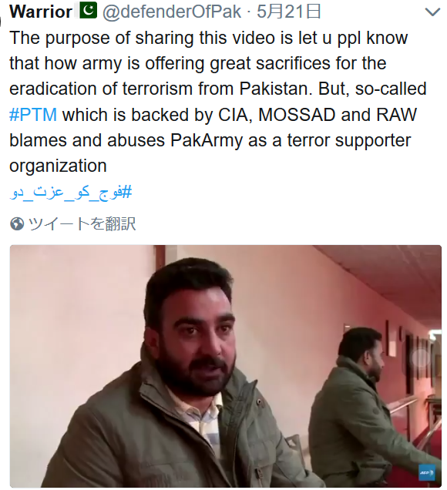Click the profile avatar edge at left
This screenshot has height=490, width=447.
(x=1, y=22)
